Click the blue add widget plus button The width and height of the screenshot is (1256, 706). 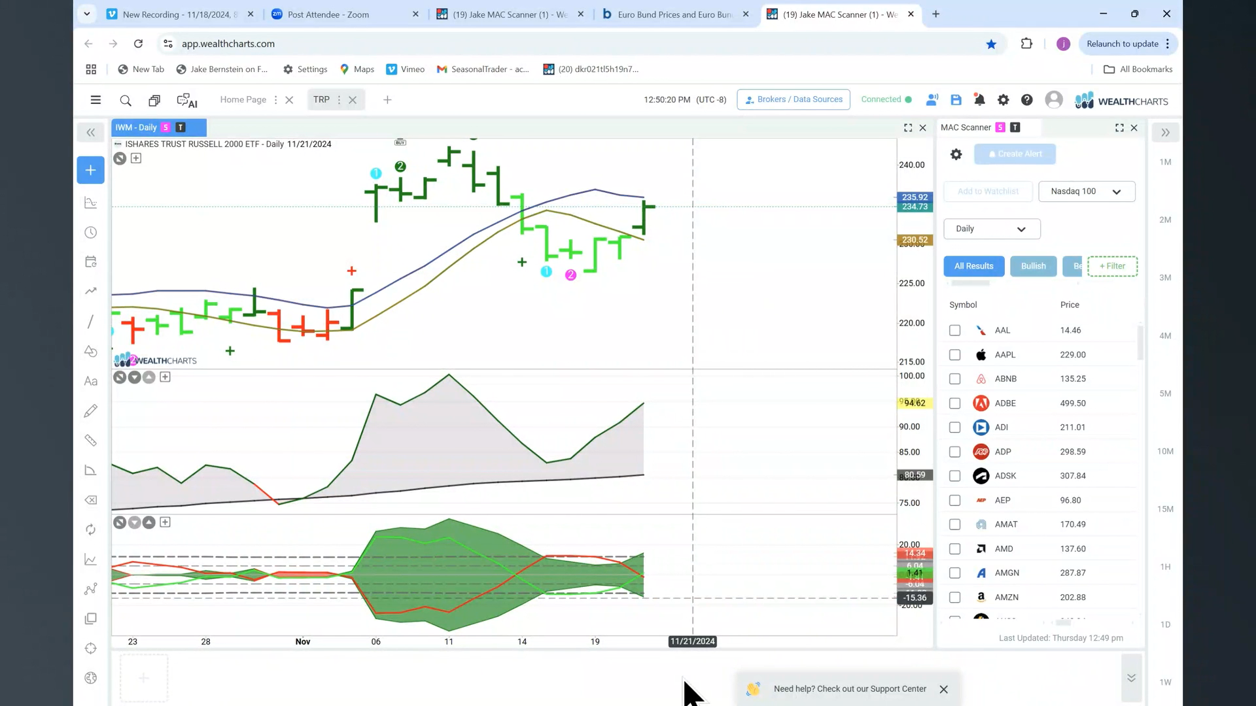coord(91,170)
